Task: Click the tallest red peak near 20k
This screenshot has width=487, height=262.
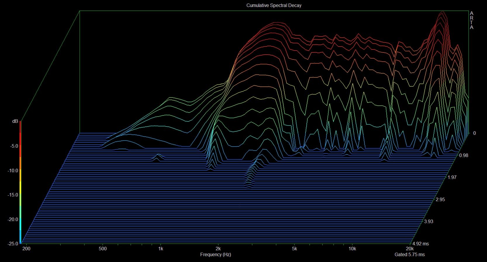Action: tap(443, 13)
